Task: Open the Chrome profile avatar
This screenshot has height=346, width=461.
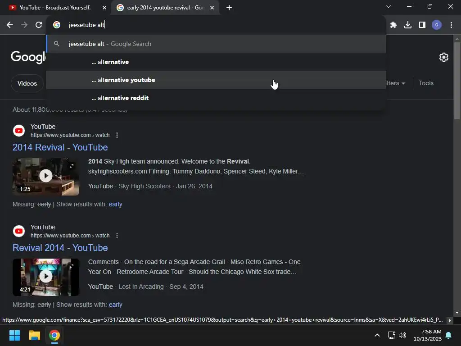Action: 437,25
